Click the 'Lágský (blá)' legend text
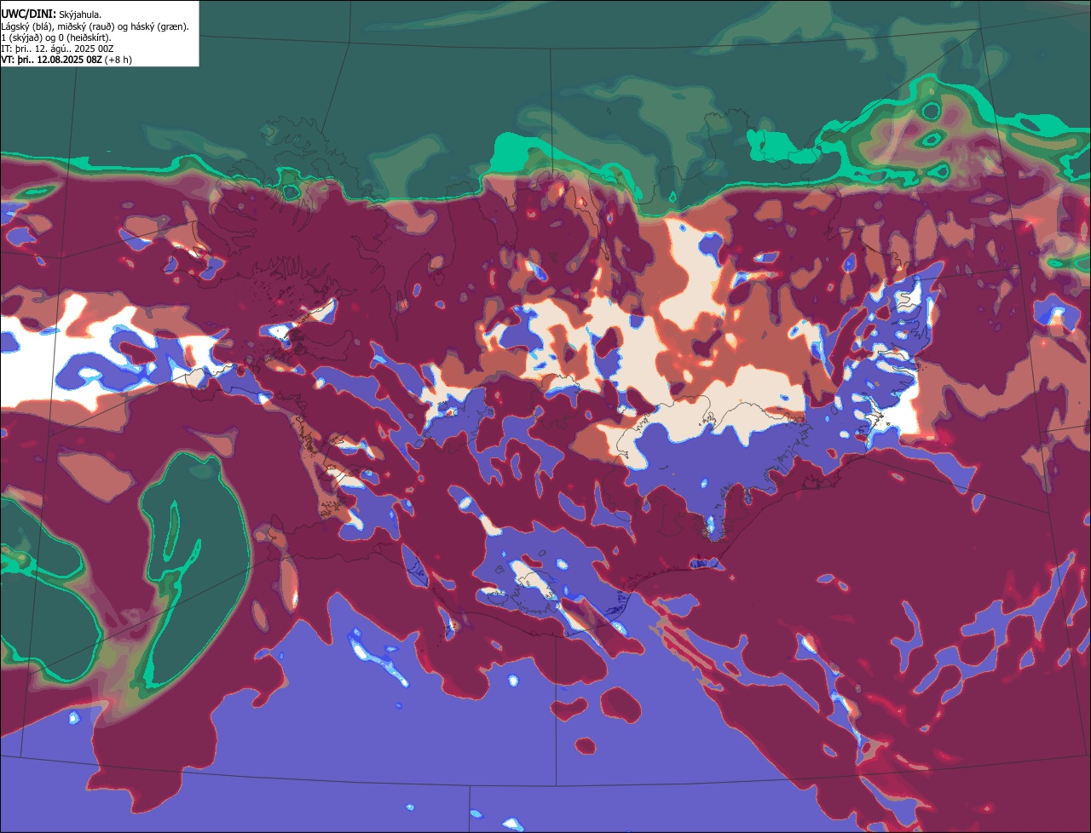Image resolution: width=1091 pixels, height=833 pixels. [26, 27]
